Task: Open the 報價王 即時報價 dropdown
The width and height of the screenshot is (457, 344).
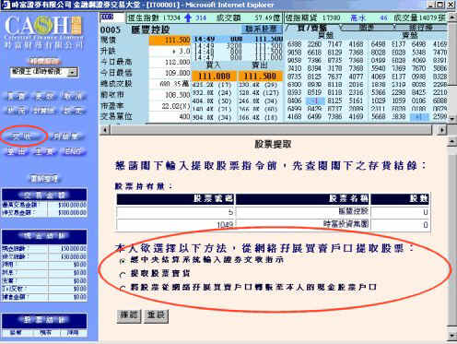Action: click(x=73, y=73)
